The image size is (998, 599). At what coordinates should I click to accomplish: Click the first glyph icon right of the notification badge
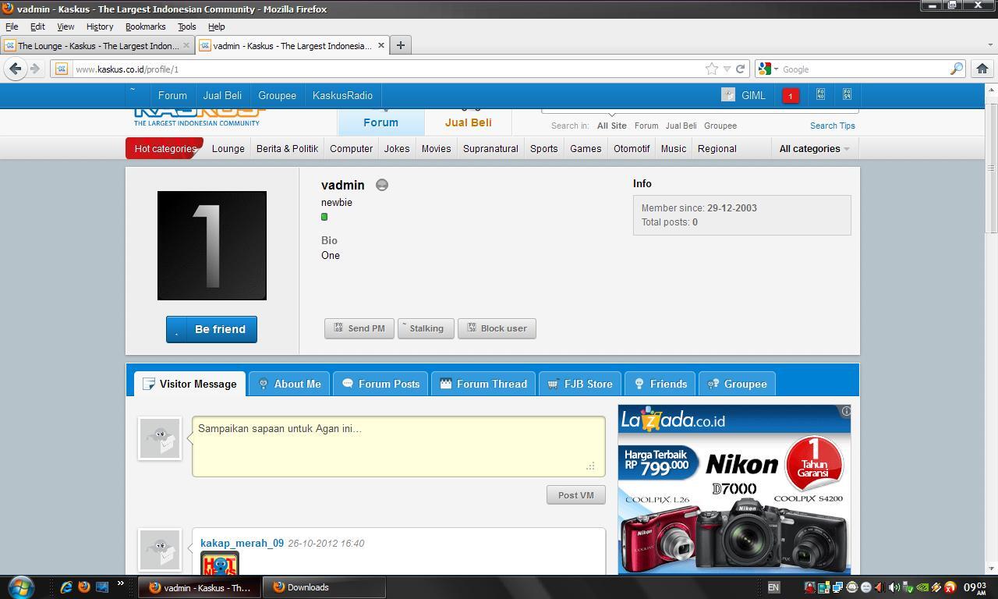(x=820, y=94)
